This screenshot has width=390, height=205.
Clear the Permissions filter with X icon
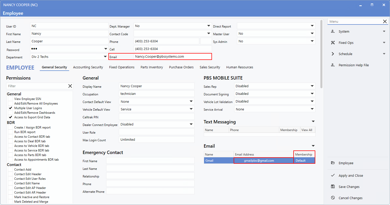pyautogui.click(x=70, y=86)
